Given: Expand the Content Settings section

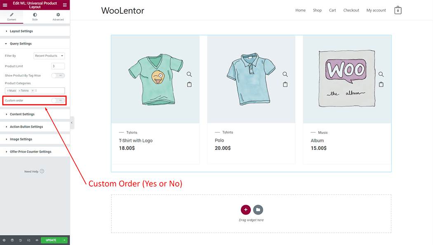Looking at the screenshot, I should coord(22,114).
